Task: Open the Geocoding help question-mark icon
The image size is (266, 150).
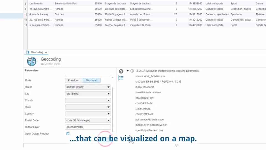Action: pos(121,71)
